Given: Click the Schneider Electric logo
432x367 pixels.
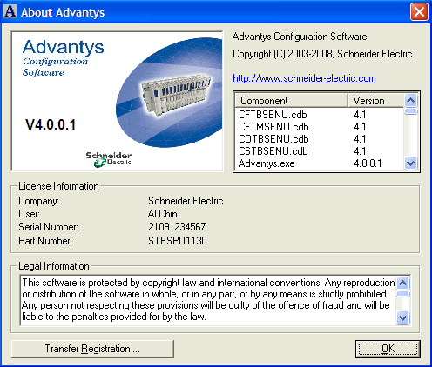Looking at the screenshot, I should [109, 159].
